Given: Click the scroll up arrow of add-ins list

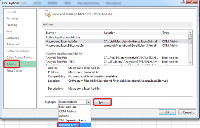Looking at the screenshot, I should (190, 32).
